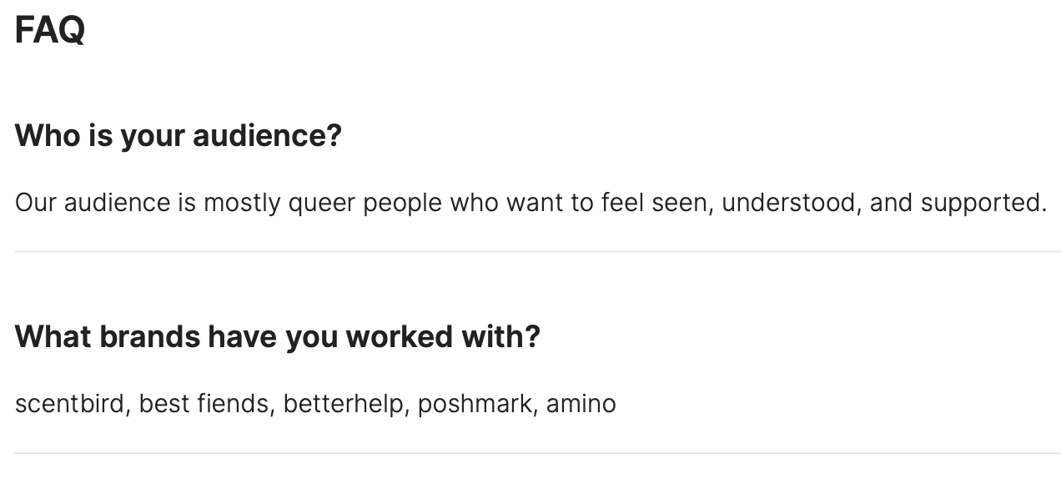Click the word "supported." ending the audience answer
The image size is (1061, 494).
coord(983,203)
